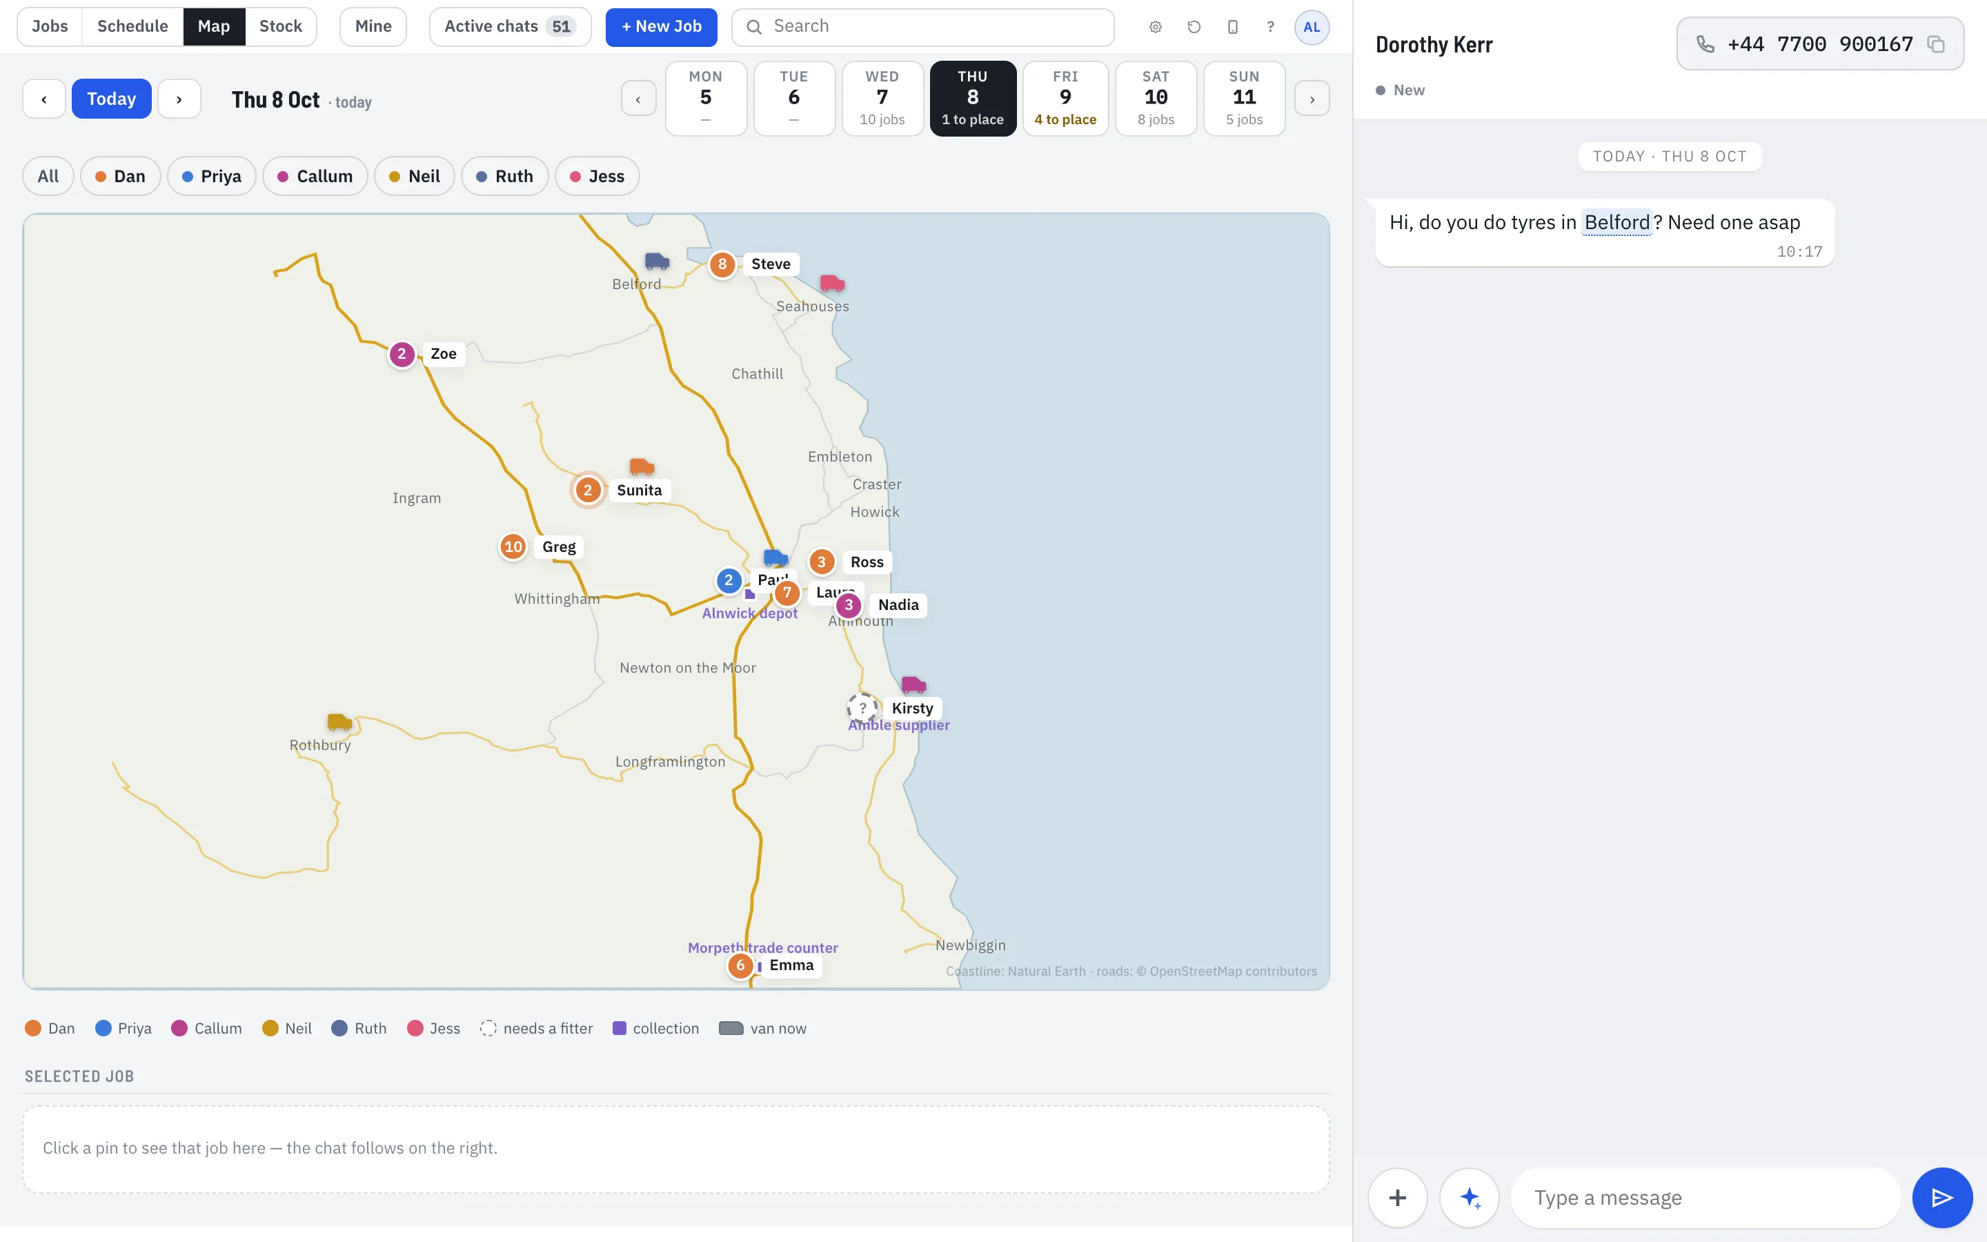
Task: Copy the phone number with copy icon
Action: point(1935,44)
